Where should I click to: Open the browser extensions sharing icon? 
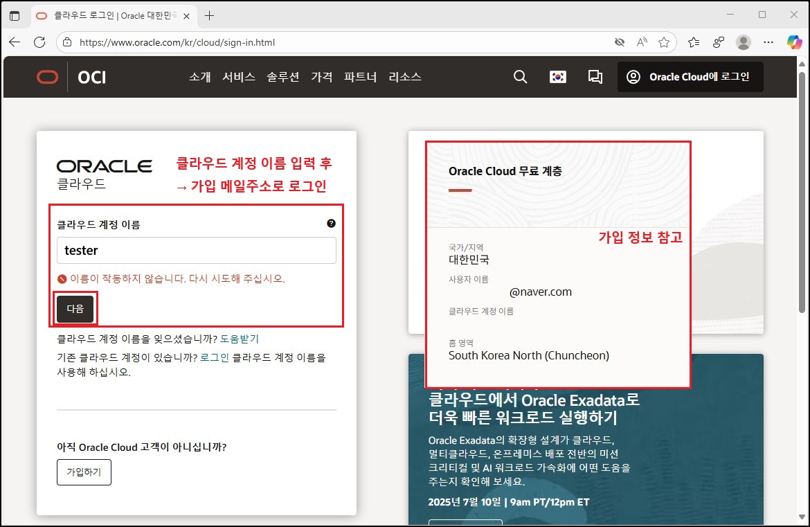(x=719, y=42)
